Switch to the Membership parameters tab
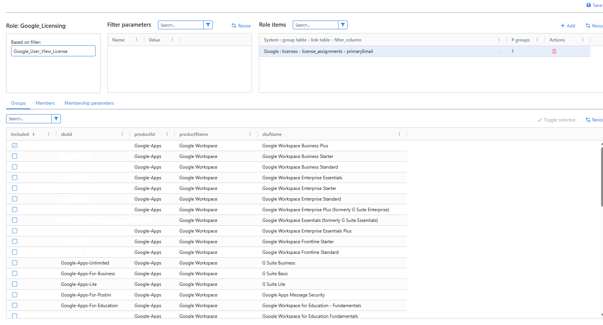 89,103
